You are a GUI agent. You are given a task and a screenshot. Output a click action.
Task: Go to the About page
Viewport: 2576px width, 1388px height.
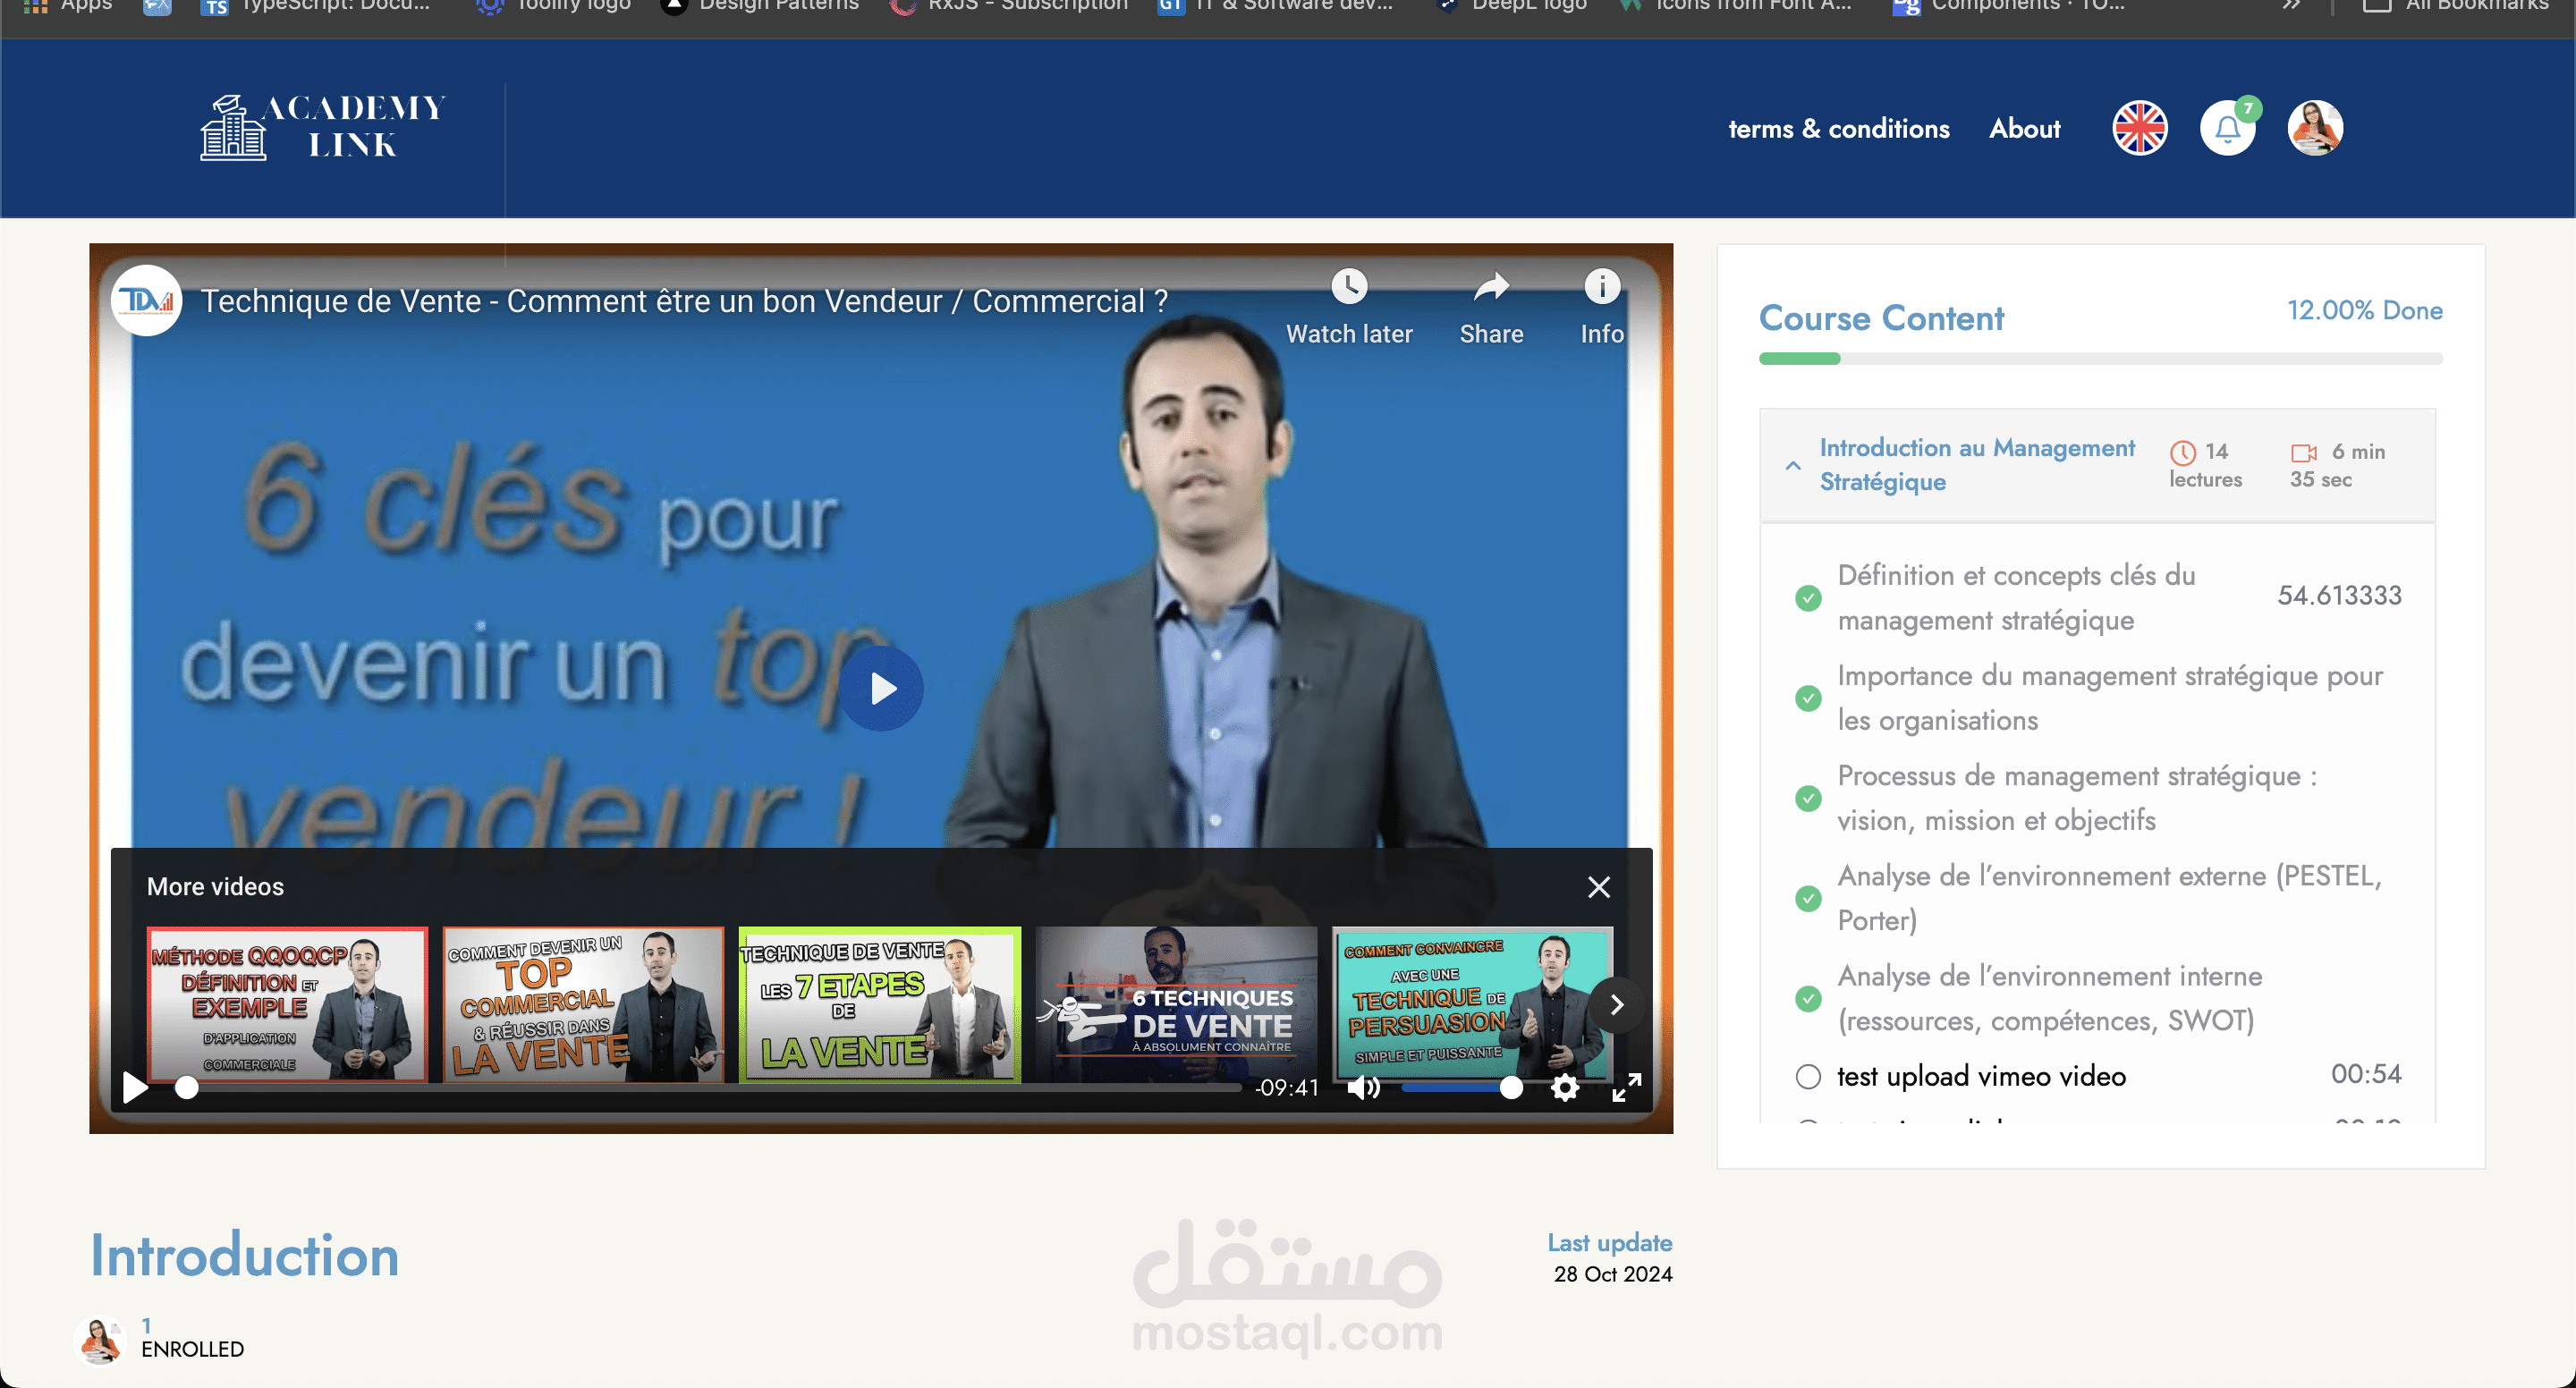2024,129
